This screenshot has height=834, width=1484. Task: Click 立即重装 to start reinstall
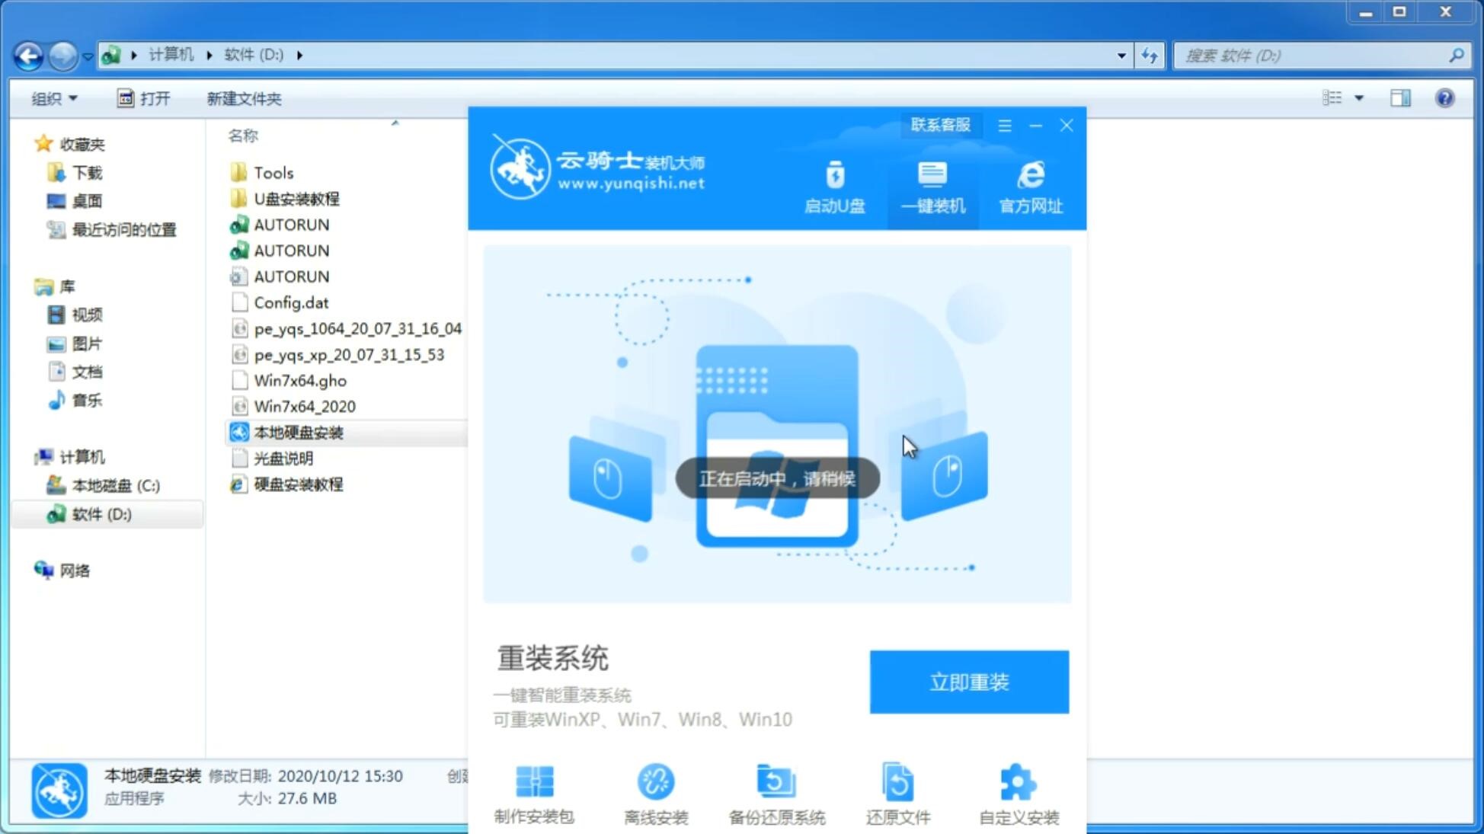coord(968,681)
